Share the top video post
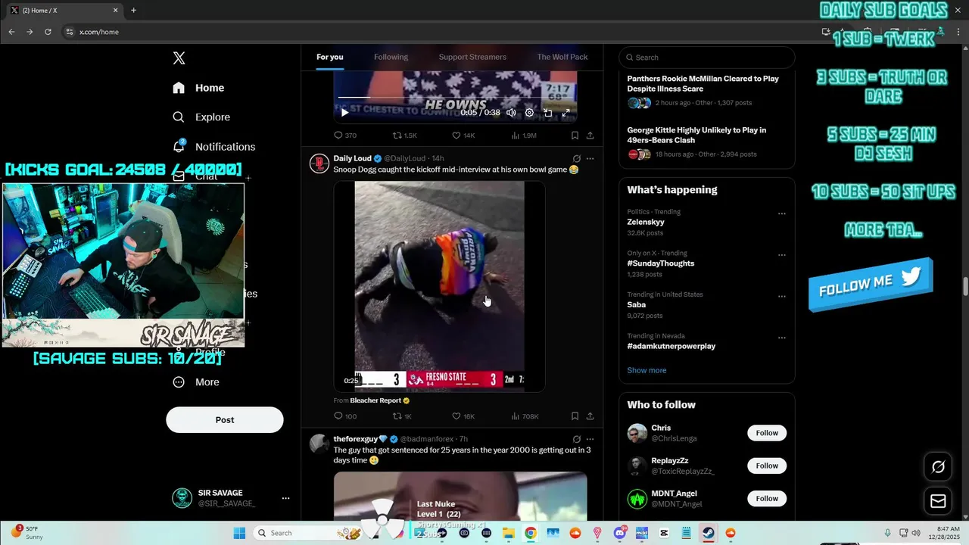Screen dimensions: 969x545 point(590,135)
